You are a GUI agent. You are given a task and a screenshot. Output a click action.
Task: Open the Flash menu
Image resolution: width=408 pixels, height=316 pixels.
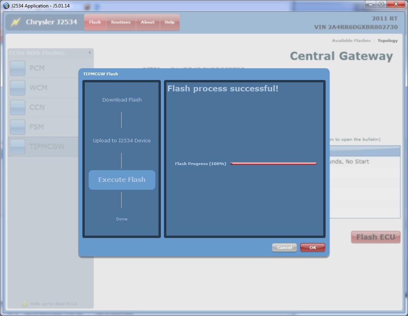tap(95, 22)
